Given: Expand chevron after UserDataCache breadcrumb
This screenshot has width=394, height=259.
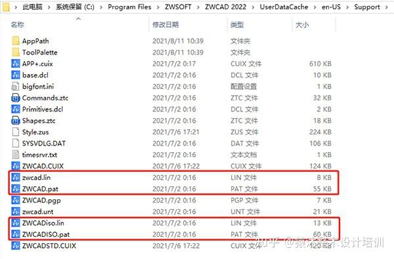Looking at the screenshot, I should click(315, 7).
